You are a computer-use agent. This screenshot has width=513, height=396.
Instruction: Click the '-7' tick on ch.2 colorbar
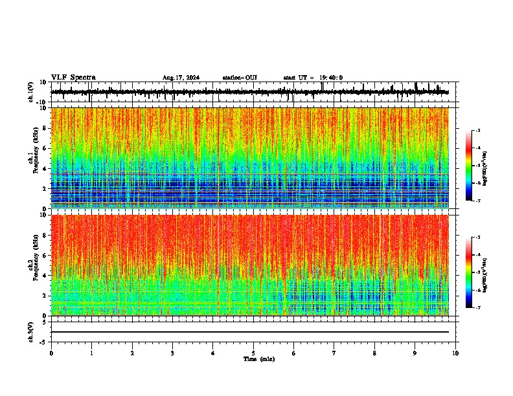[478, 307]
